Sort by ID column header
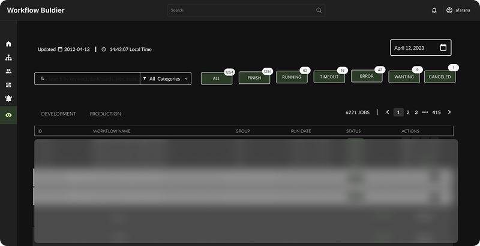Image resolution: width=480 pixels, height=246 pixels. [x=40, y=131]
